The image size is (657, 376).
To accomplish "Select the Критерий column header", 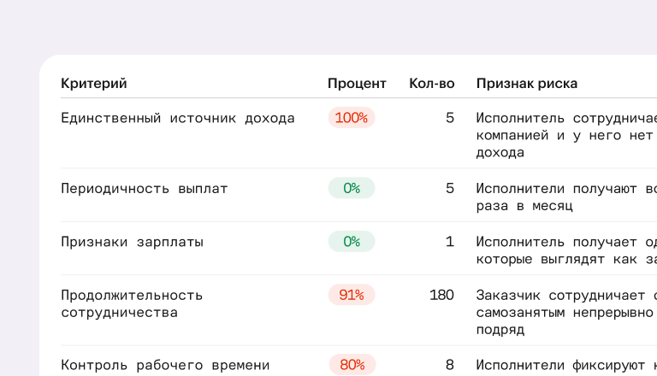I will [x=94, y=84].
